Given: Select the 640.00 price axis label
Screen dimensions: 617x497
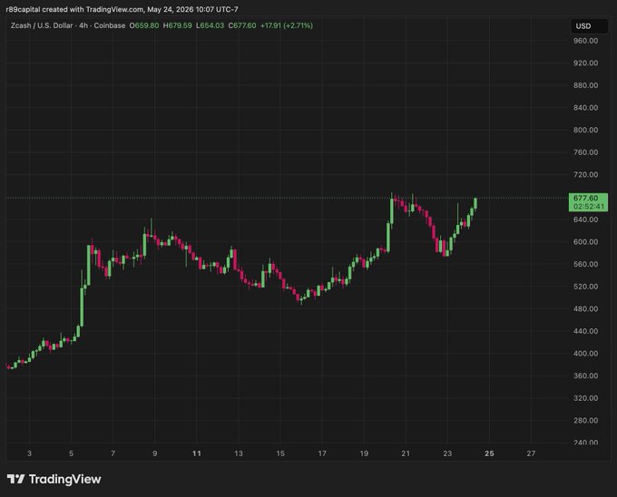Looking at the screenshot, I should tap(585, 219).
